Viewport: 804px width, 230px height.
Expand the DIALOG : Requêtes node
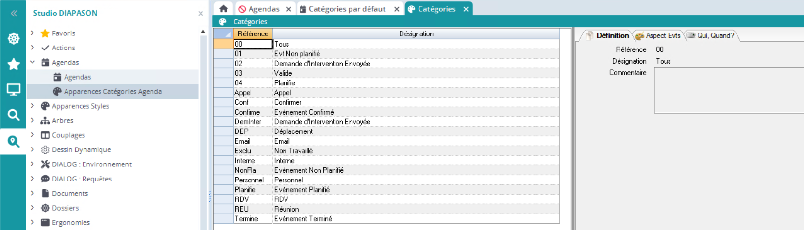click(33, 179)
